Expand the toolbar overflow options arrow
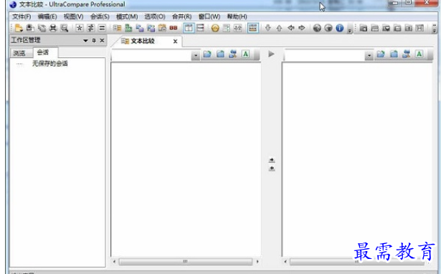This screenshot has width=441, height=274. [x=350, y=30]
